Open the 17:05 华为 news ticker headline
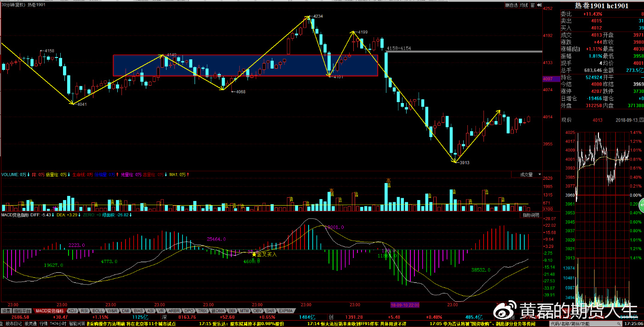644x327 pixels. [x=483, y=324]
